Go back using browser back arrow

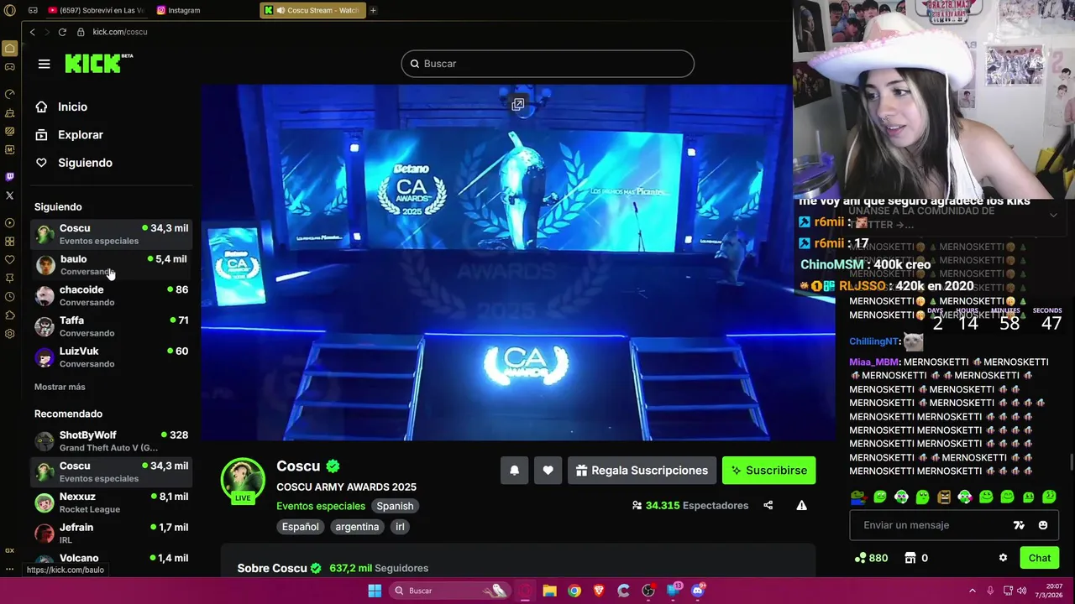click(32, 32)
